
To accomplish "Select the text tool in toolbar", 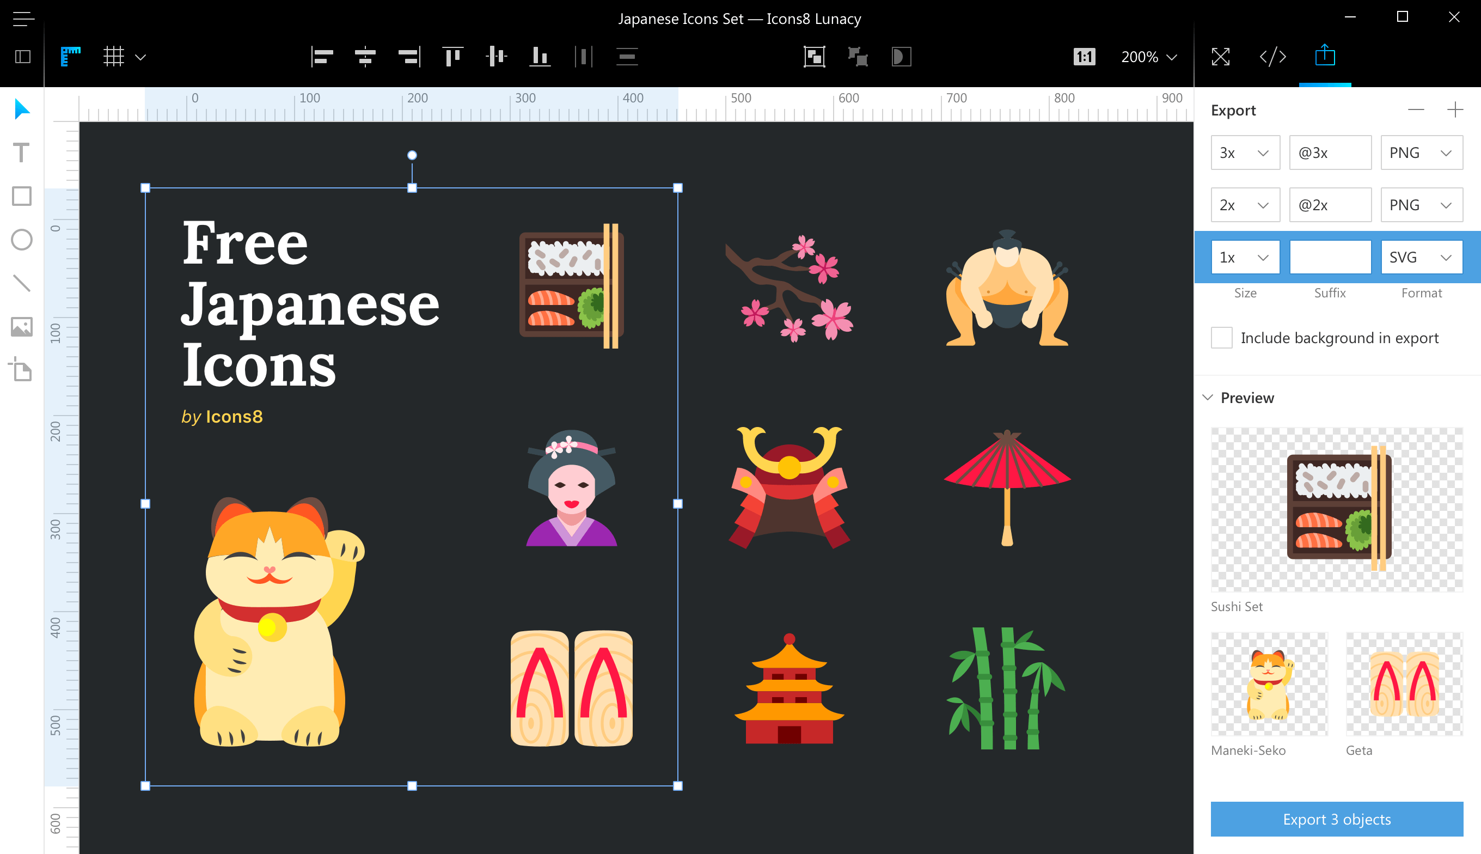I will [21, 152].
